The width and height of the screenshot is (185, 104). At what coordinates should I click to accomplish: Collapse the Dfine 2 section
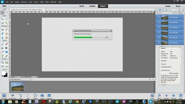tap(160, 48)
